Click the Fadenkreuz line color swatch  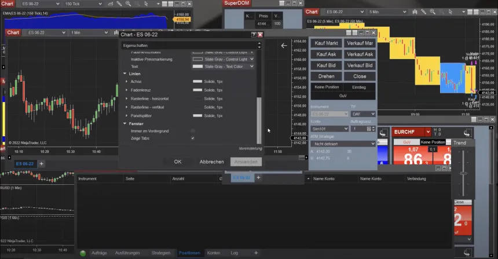click(197, 90)
